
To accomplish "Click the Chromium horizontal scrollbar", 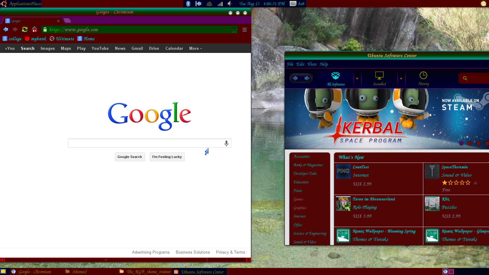I will point(106,260).
